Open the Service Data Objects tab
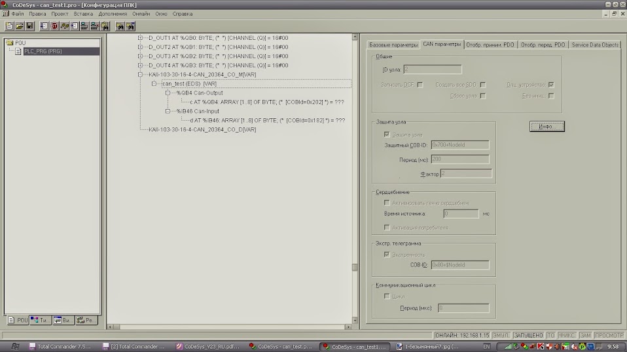The width and height of the screenshot is (627, 352). click(x=595, y=44)
